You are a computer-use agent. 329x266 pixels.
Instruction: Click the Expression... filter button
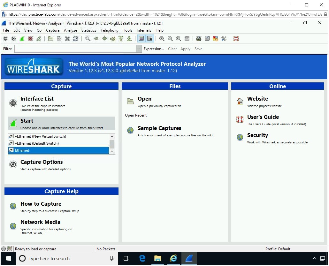pyautogui.click(x=154, y=49)
